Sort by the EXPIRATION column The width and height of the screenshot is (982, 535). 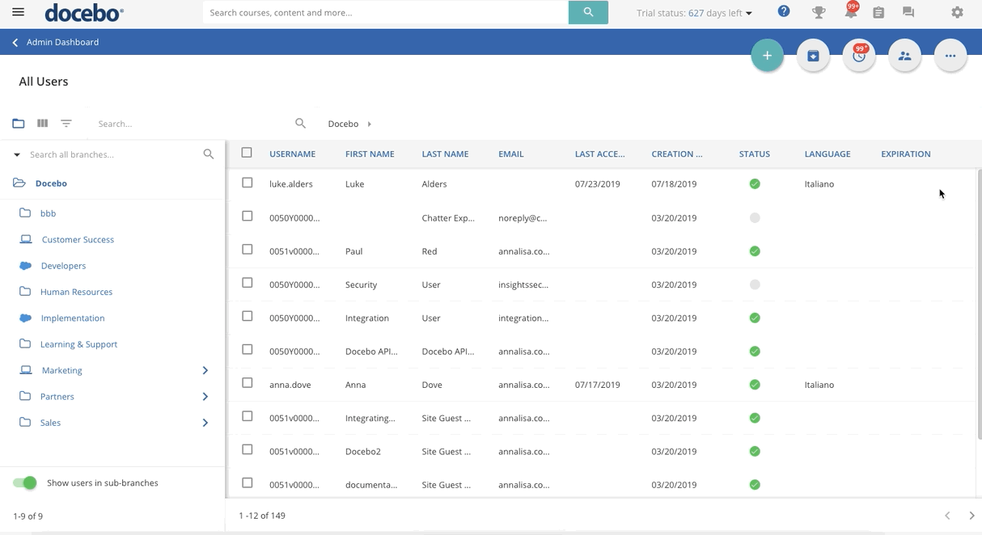click(x=906, y=154)
